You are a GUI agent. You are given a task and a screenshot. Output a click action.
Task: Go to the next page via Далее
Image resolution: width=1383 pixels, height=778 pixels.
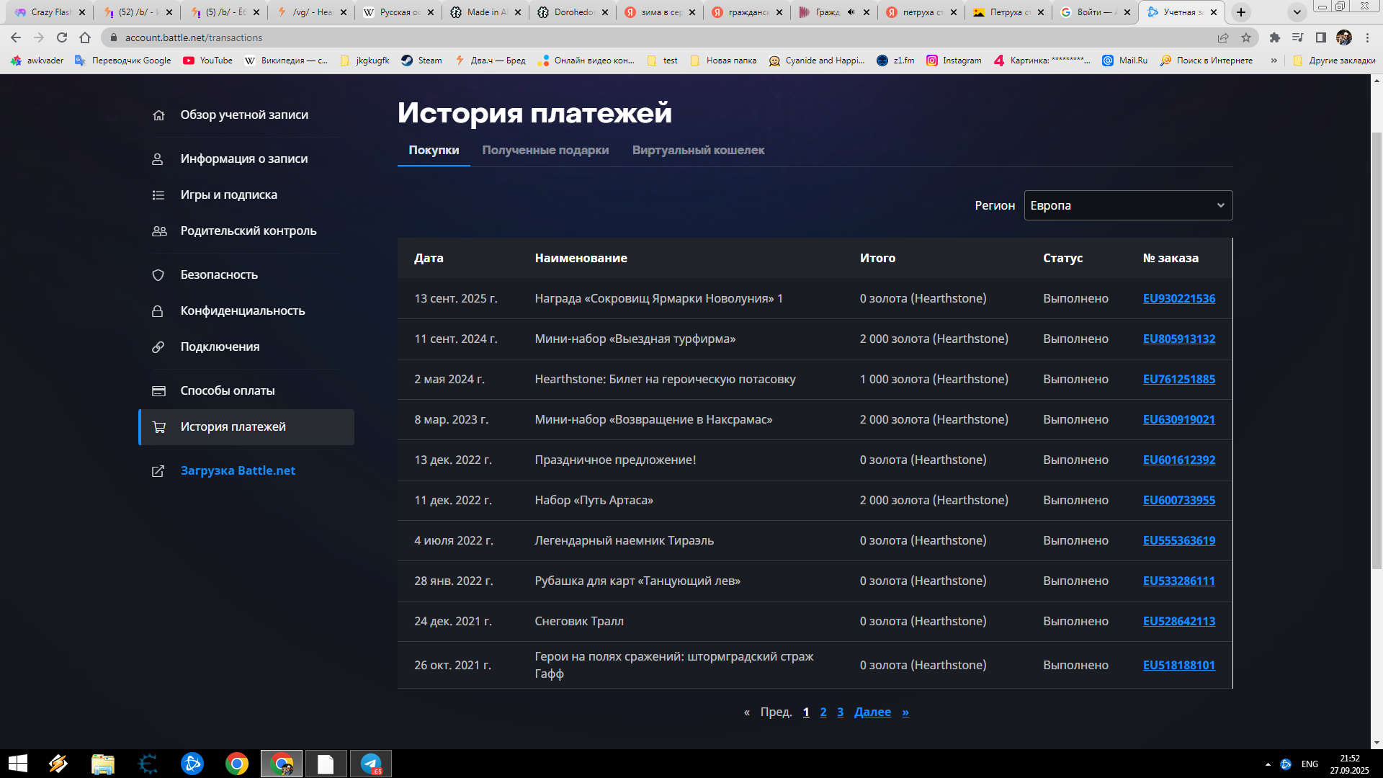(872, 712)
